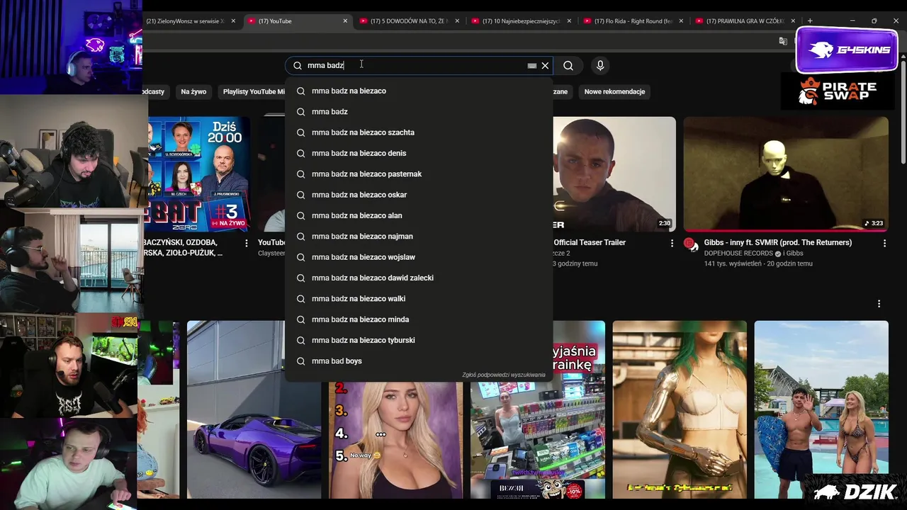Choose suggestion 'mma badz na biezaco oskar'
This screenshot has width=907, height=510.
pyautogui.click(x=419, y=195)
